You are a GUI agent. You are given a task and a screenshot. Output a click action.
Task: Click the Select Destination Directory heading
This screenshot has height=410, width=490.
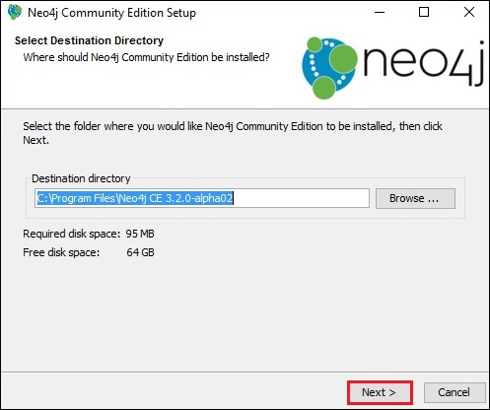[x=89, y=40]
